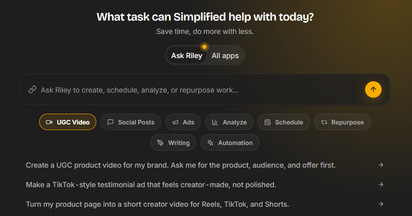The image size is (412, 216).
Task: Click heading 'What task can Simplified help with today?'
Action: click(x=205, y=17)
